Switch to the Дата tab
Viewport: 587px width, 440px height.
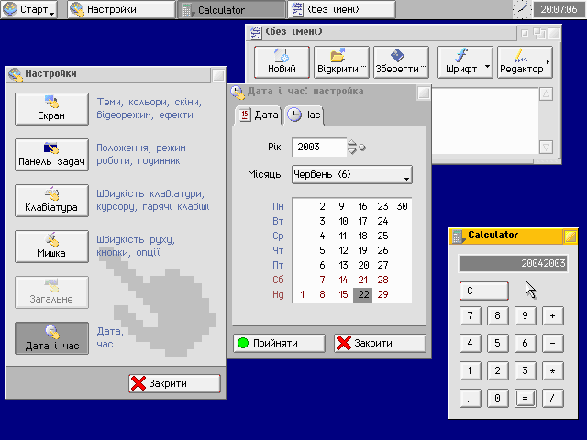pyautogui.click(x=259, y=115)
